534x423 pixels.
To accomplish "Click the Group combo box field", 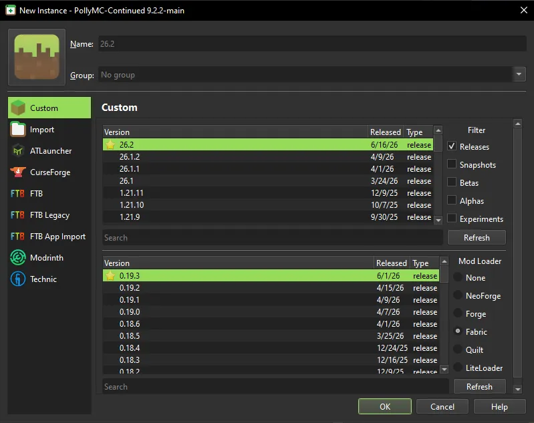I will (312, 74).
